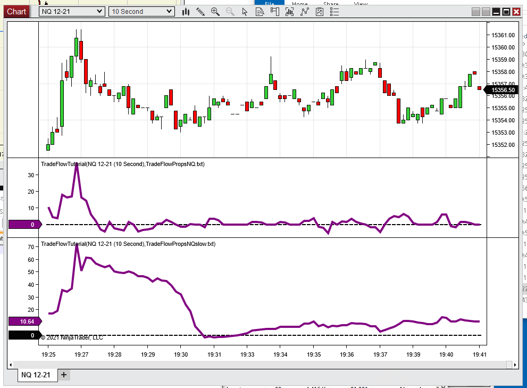The width and height of the screenshot is (527, 388).
Task: Open the indicators icon
Action: tap(305, 12)
